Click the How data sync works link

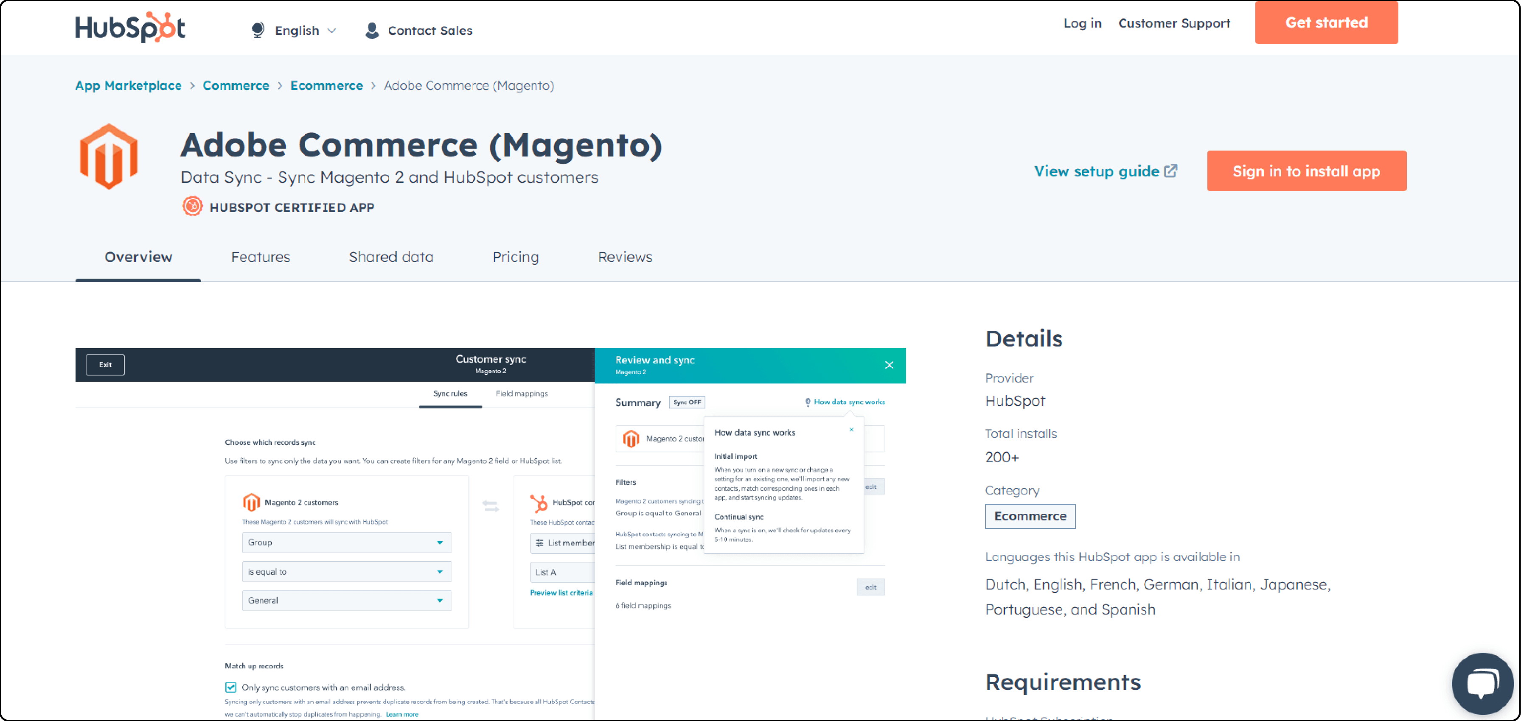click(x=849, y=402)
